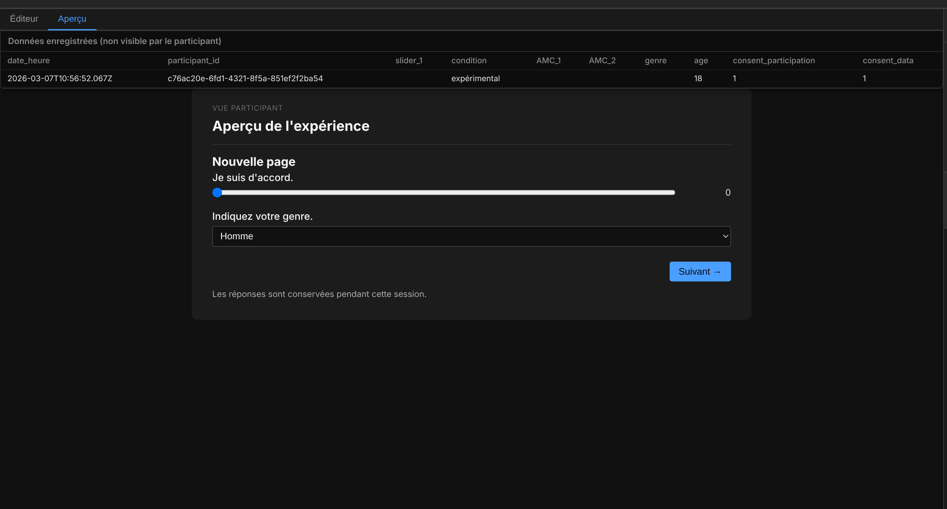Switch to the Éditeur tab

24,18
